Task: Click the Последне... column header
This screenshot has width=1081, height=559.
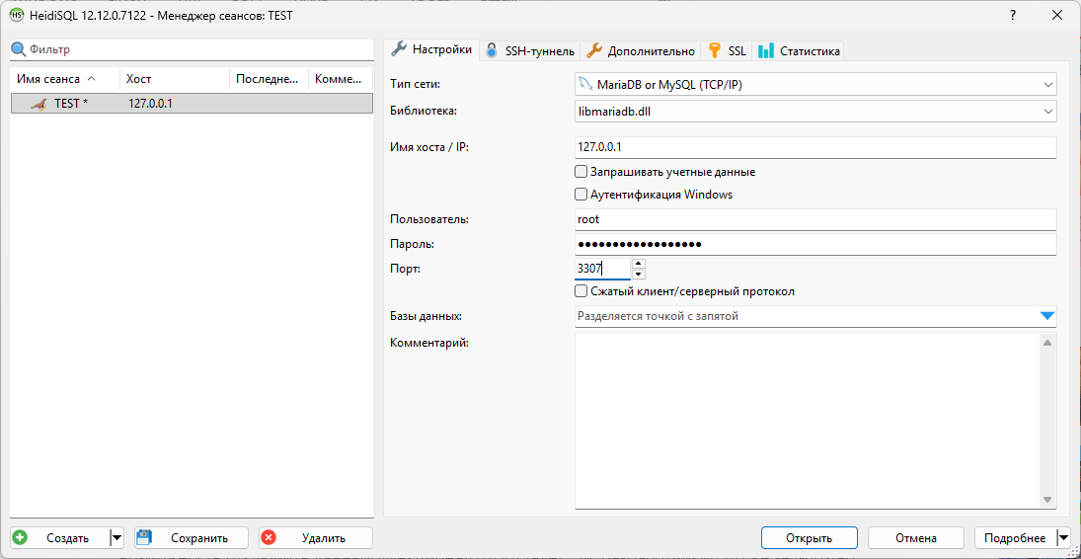Action: pyautogui.click(x=269, y=79)
